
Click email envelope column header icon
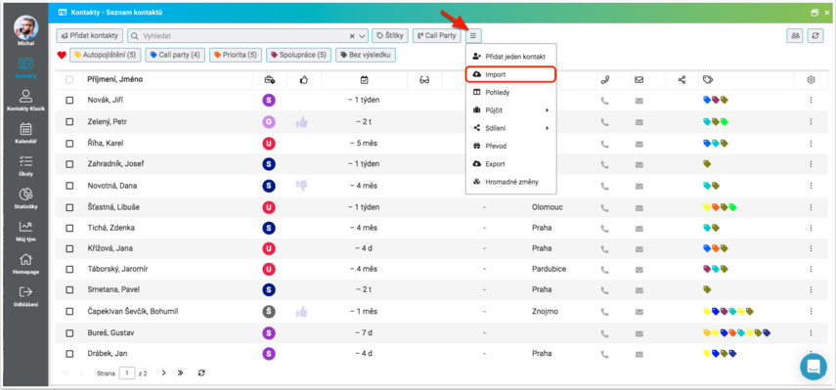tap(638, 80)
